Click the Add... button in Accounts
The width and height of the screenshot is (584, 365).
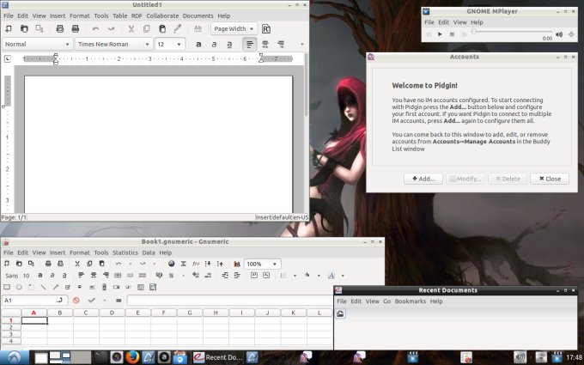(423, 179)
